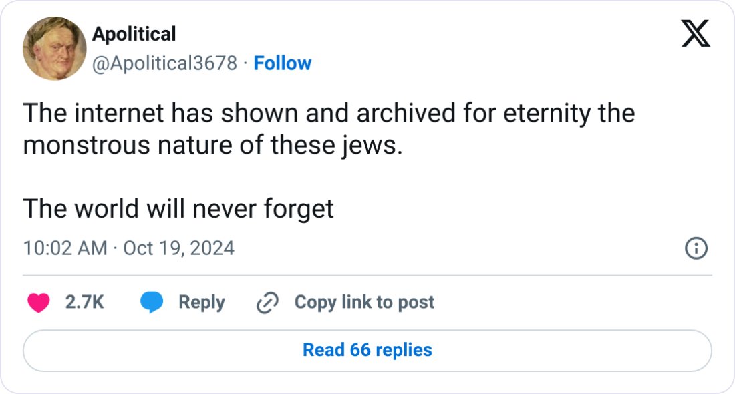Open the circled info icon beside the timestamp

(x=696, y=248)
